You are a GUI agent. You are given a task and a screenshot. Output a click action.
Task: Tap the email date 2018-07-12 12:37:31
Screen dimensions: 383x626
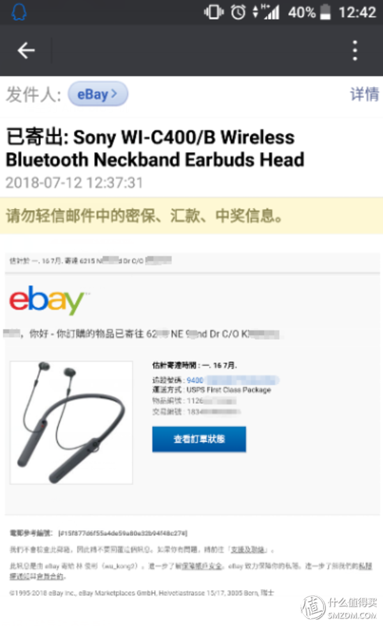pyautogui.click(x=74, y=183)
